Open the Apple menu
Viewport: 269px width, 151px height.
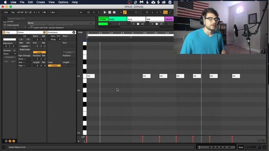click(x=5, y=2)
